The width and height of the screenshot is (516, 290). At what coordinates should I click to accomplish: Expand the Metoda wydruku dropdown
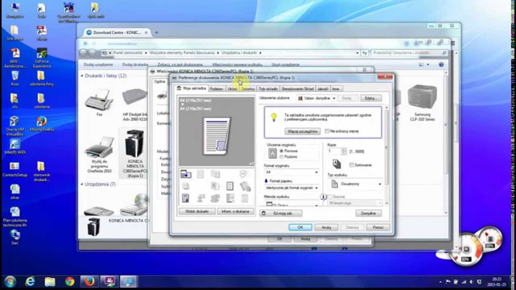(291, 204)
